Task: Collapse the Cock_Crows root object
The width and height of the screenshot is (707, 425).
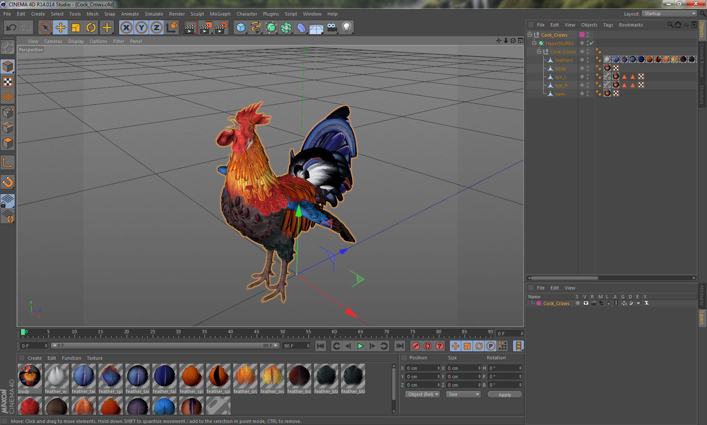Action: click(x=530, y=35)
